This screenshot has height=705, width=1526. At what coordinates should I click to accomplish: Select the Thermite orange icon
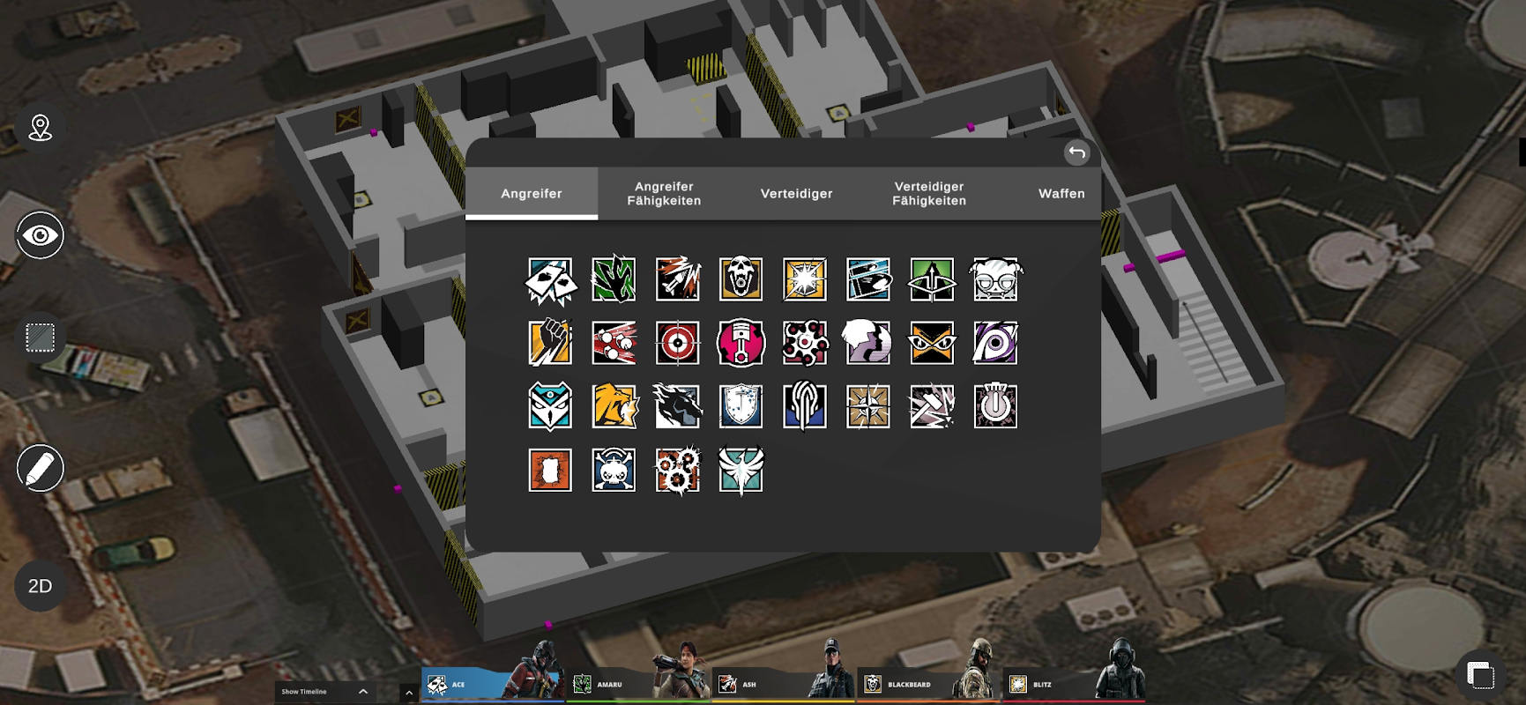(550, 470)
